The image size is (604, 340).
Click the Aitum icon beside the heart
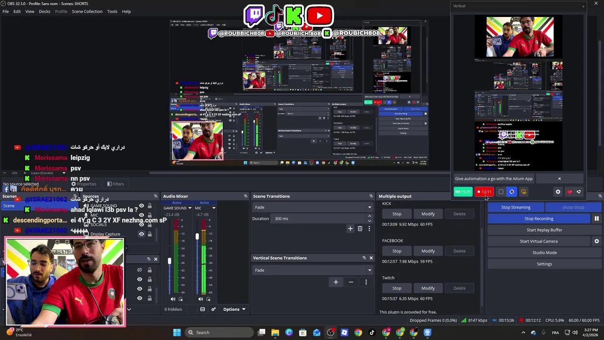click(579, 192)
